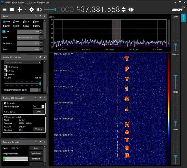Close the Baseband Recorder panel

pos(44,142)
